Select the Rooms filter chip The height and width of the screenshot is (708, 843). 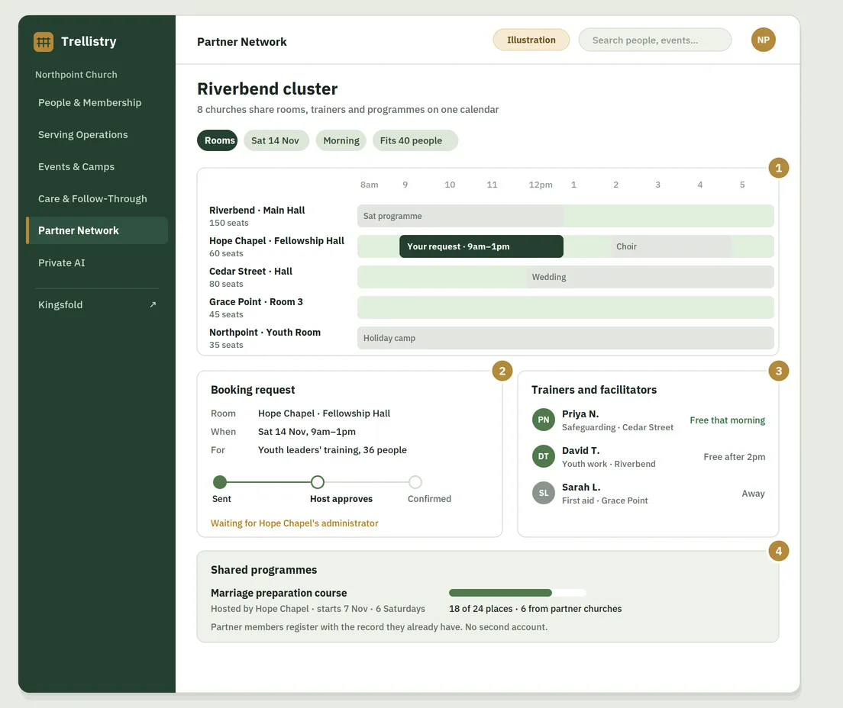click(x=217, y=140)
